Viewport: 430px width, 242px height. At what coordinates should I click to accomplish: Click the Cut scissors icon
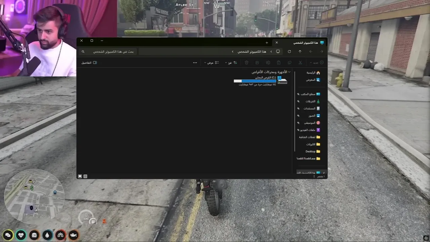tap(300, 63)
